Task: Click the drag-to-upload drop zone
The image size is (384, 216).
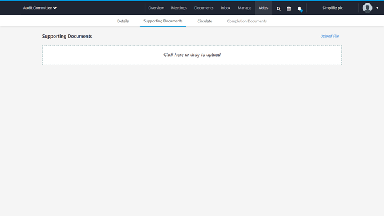Action: (192, 55)
